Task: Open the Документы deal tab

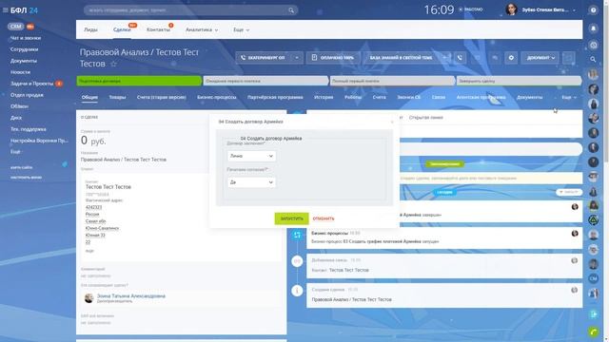Action: click(530, 97)
